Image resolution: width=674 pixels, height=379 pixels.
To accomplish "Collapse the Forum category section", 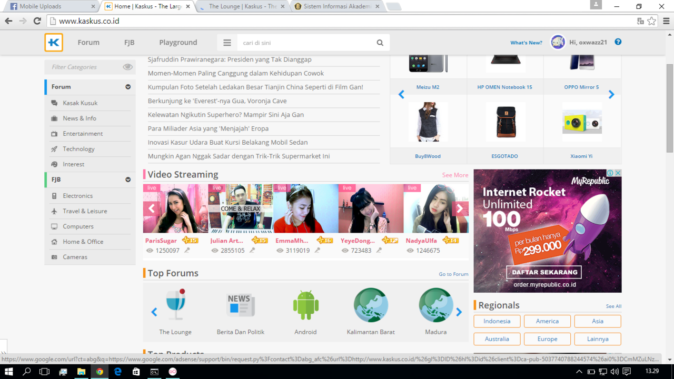I will (128, 87).
